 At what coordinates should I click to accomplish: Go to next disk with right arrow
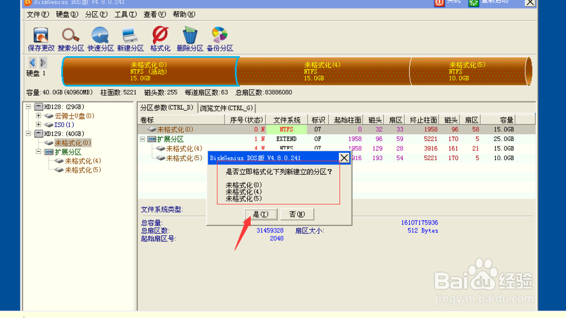pos(43,62)
